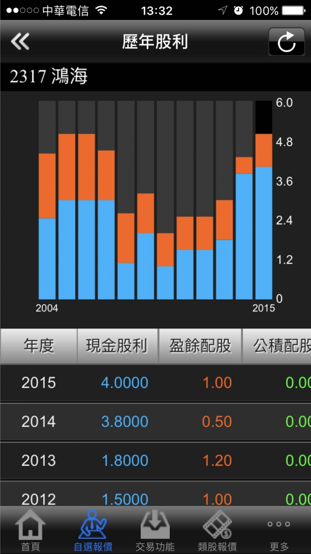
Task: Tap the double-chevron back icon
Action: pos(20,42)
